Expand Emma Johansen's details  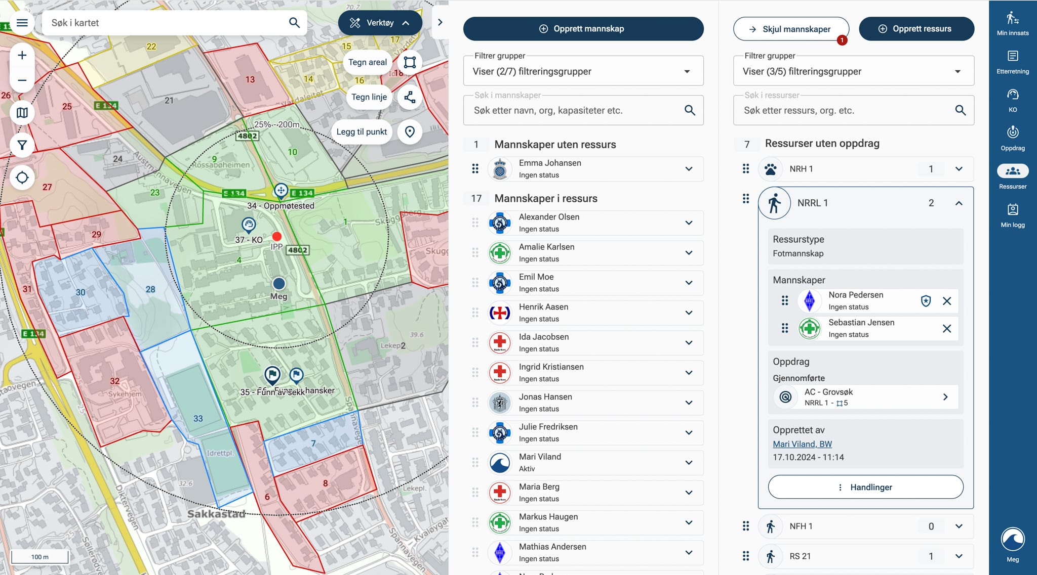click(689, 169)
